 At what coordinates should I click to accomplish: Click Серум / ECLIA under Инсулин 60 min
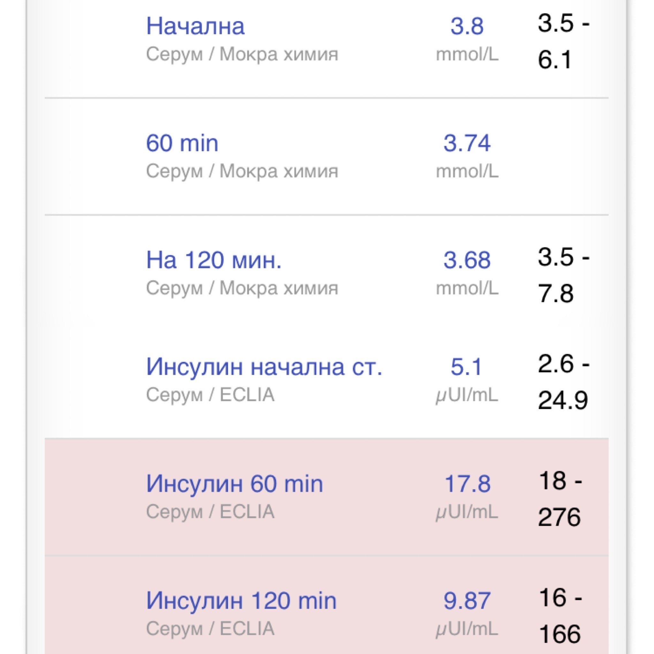[210, 511]
